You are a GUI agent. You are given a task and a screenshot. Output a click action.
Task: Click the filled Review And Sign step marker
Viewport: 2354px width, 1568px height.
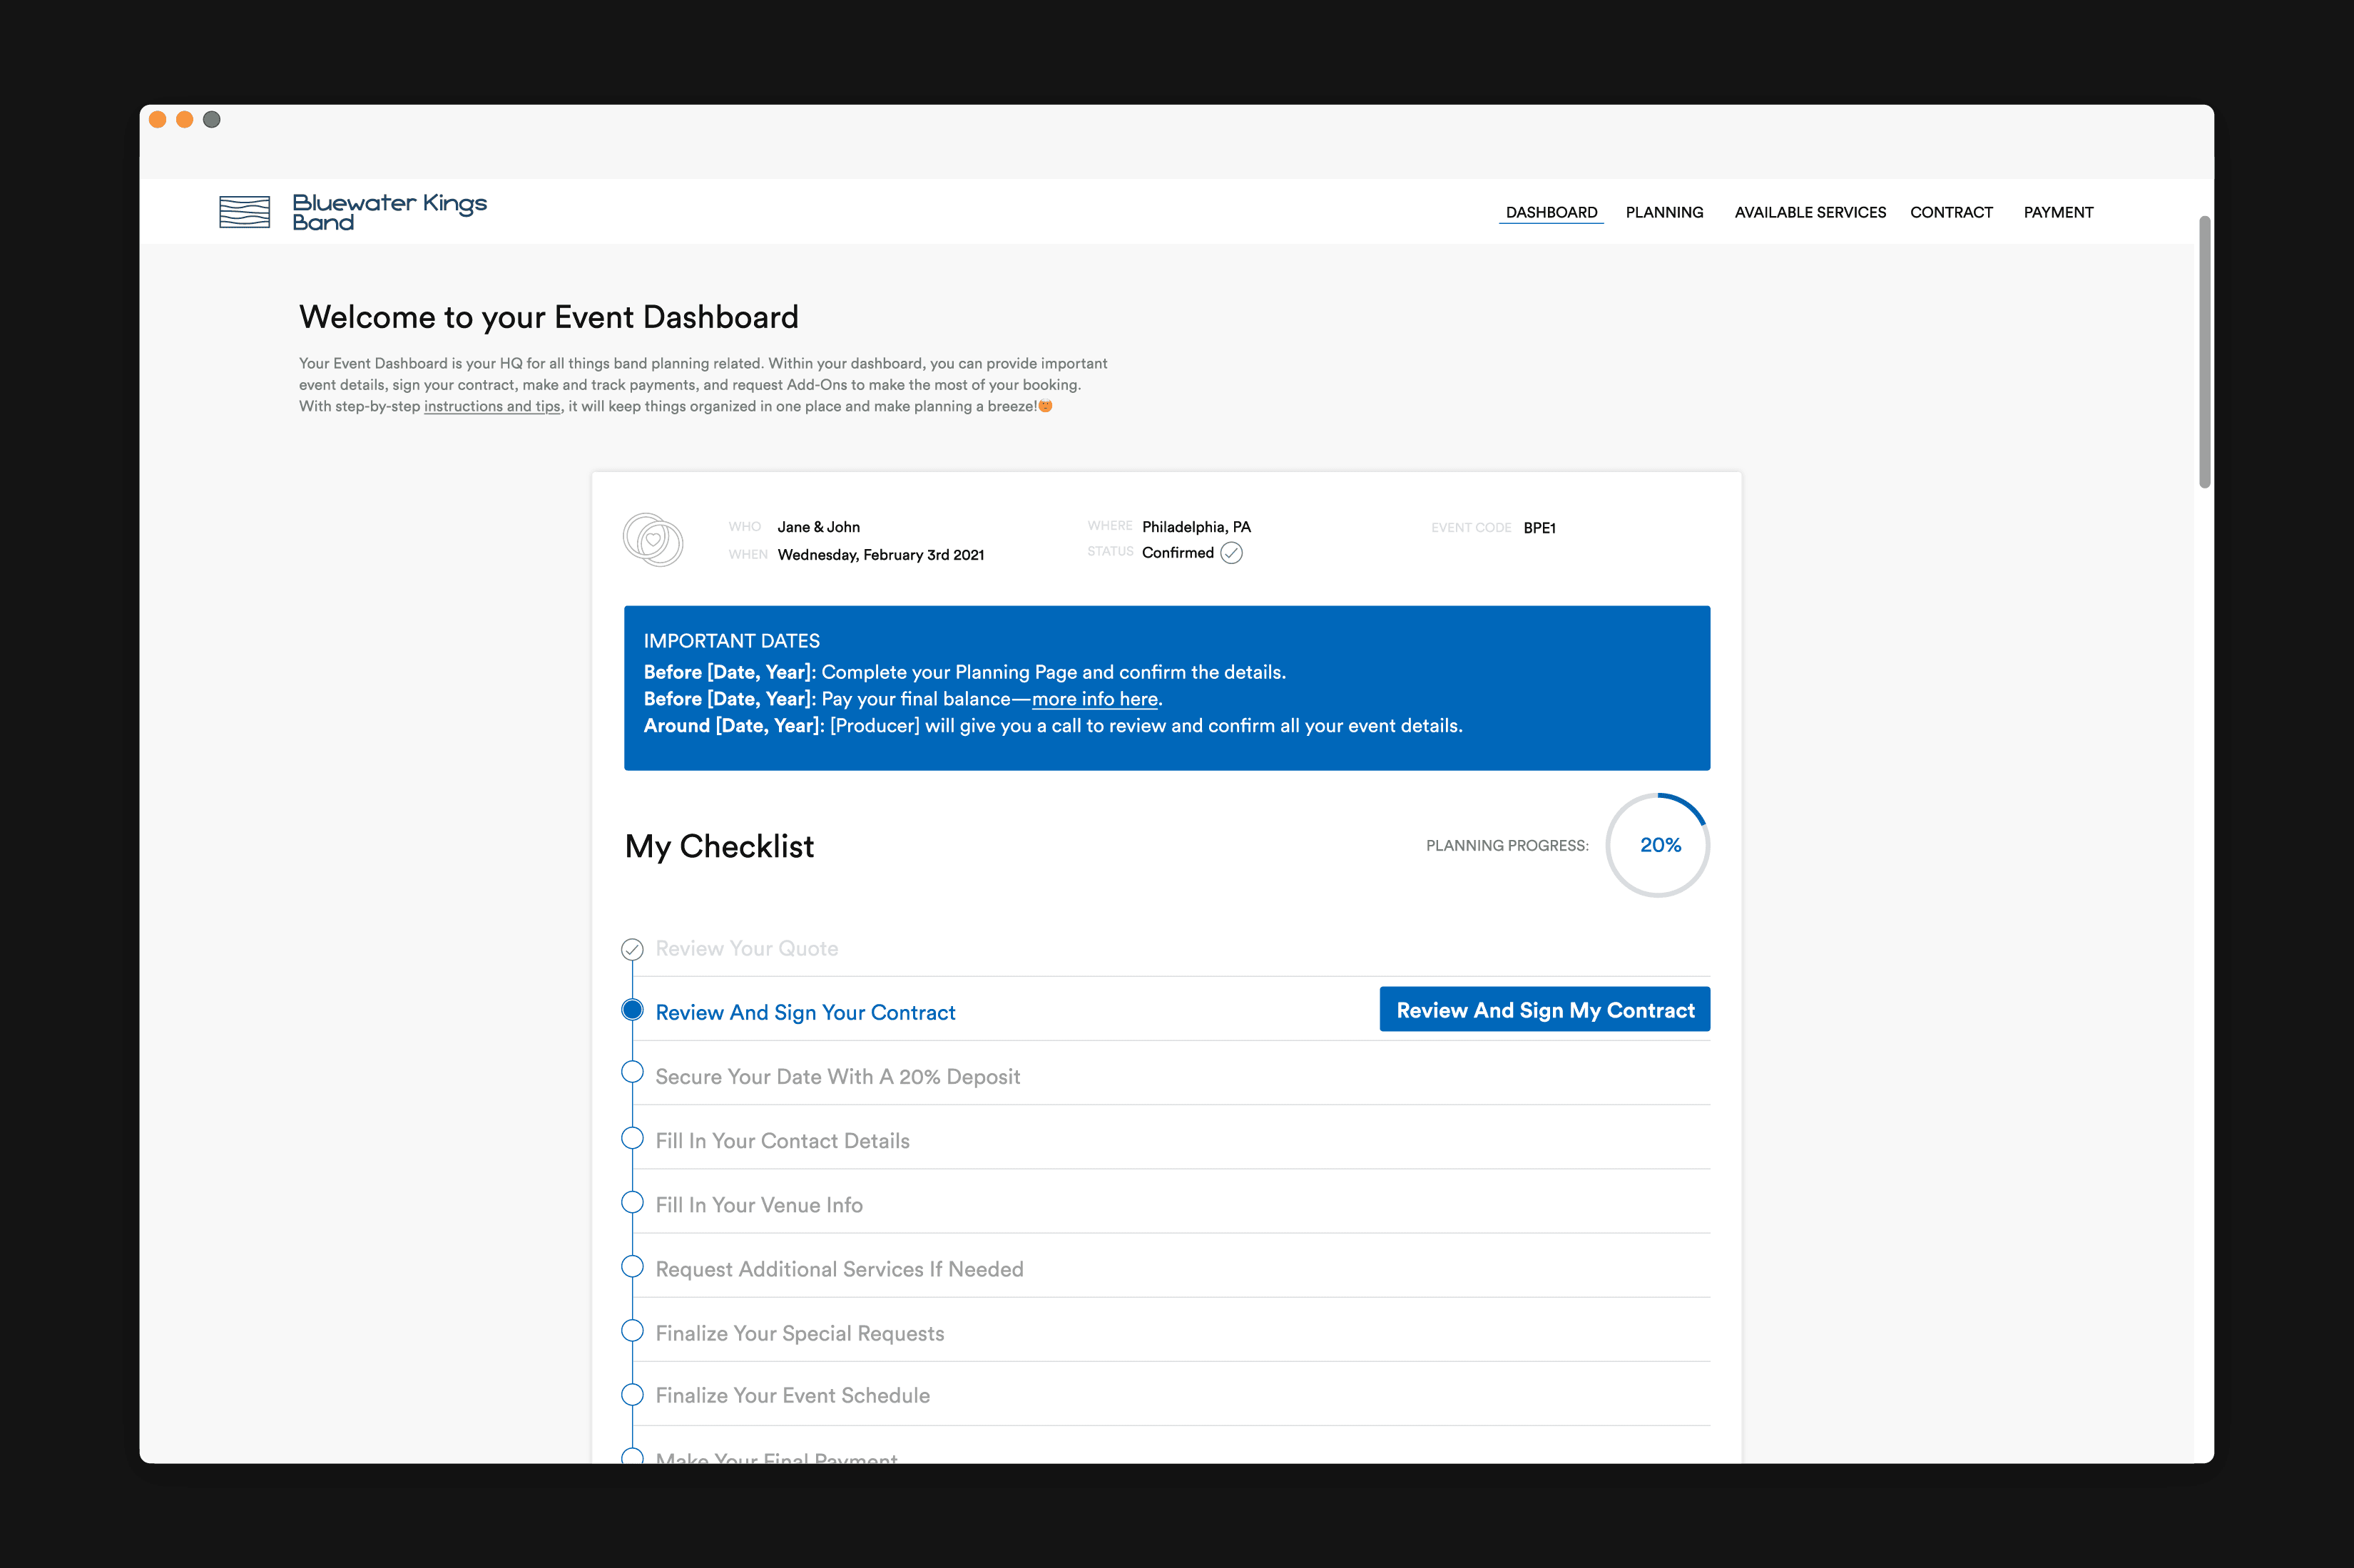[632, 1010]
